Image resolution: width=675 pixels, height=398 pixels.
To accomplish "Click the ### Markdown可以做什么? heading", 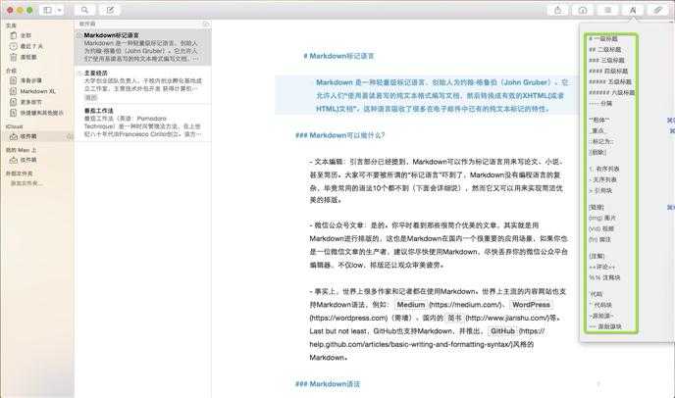I will pos(339,135).
